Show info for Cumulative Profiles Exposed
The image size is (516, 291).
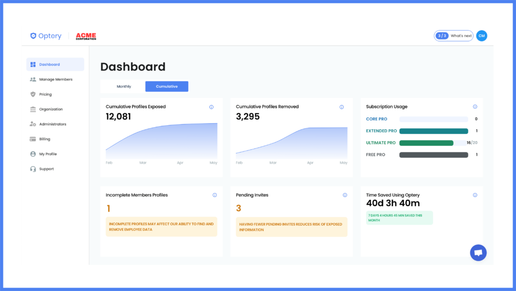coord(211,107)
